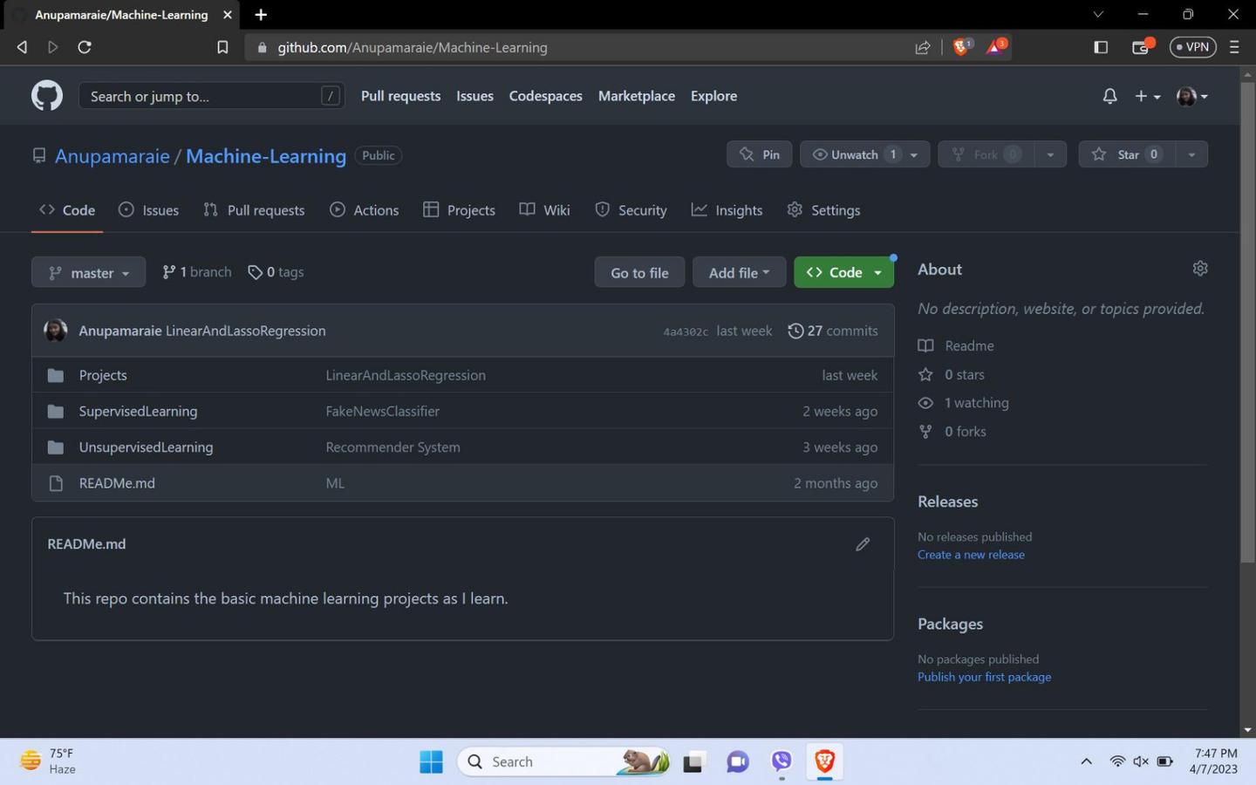Screen dimensions: 1256x785
Task: Open the Actions tab
Action: point(365,210)
